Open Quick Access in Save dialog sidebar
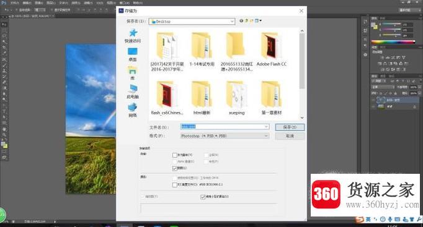 click(133, 36)
